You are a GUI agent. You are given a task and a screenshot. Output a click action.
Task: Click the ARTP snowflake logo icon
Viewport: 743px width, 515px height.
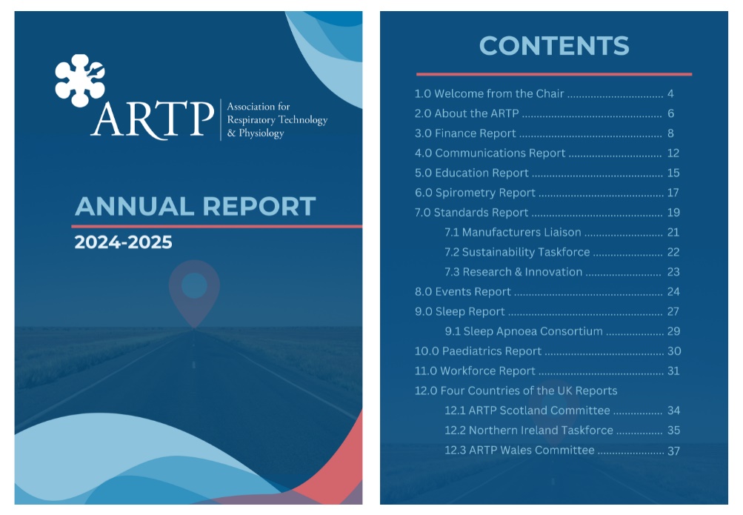click(79, 81)
